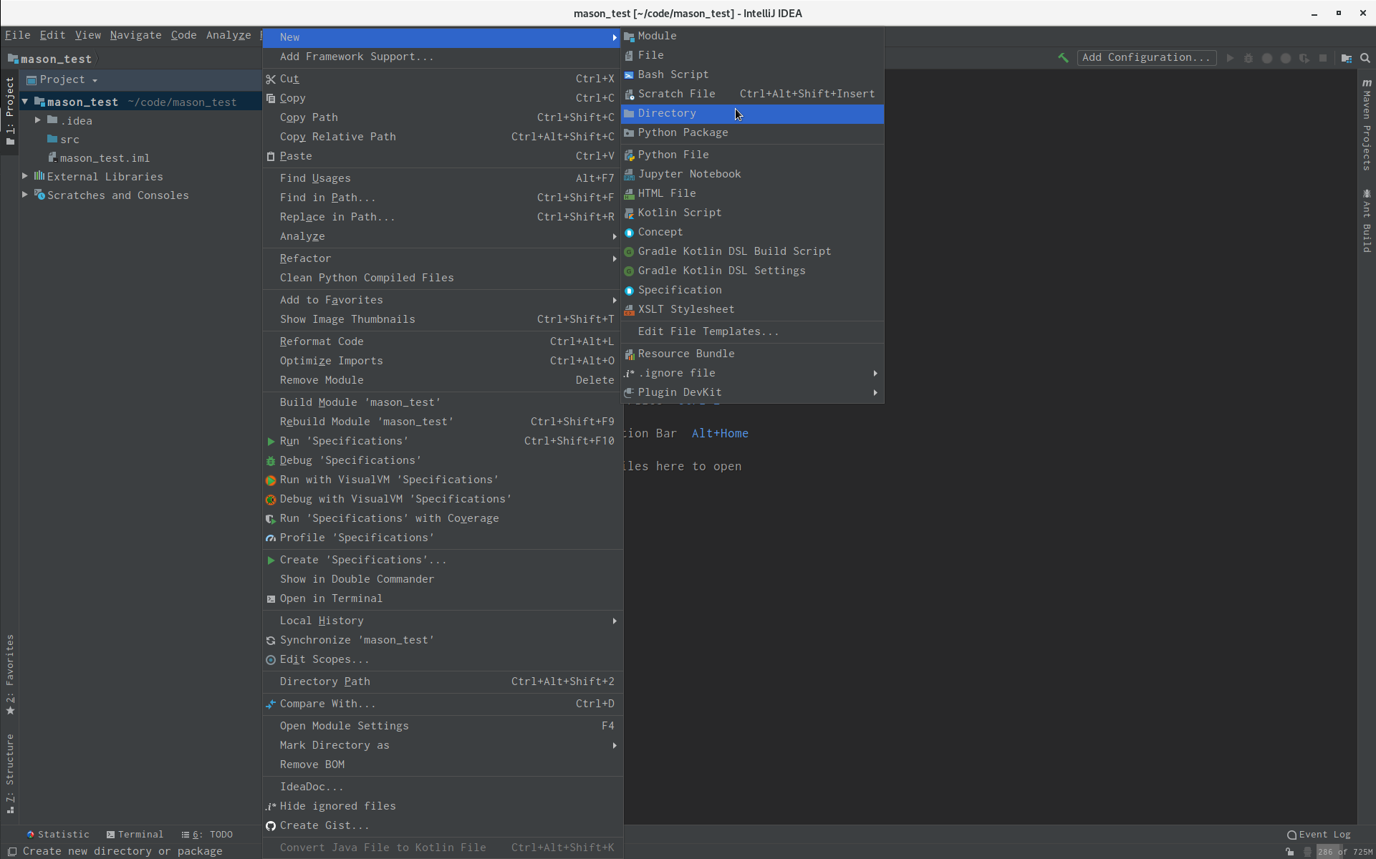The width and height of the screenshot is (1376, 859).
Task: Click Directory Path entry
Action: tap(443, 682)
